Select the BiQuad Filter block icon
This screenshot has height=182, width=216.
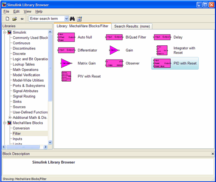(x=114, y=37)
